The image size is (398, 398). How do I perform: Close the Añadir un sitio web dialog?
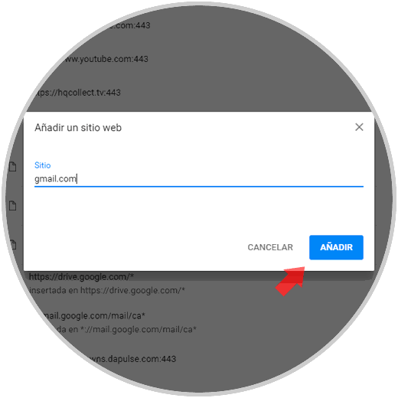[359, 127]
